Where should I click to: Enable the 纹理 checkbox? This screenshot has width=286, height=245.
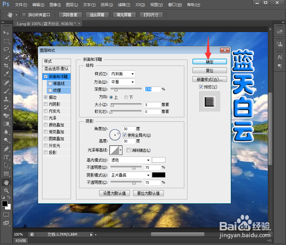pos(50,90)
